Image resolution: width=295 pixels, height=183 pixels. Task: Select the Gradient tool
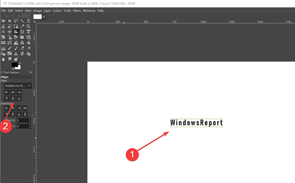tap(3, 48)
